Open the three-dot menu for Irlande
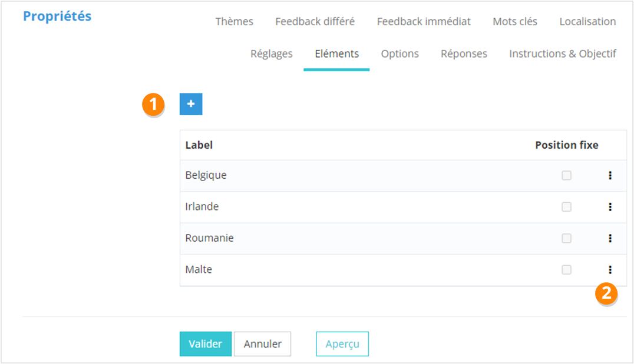 click(x=610, y=207)
